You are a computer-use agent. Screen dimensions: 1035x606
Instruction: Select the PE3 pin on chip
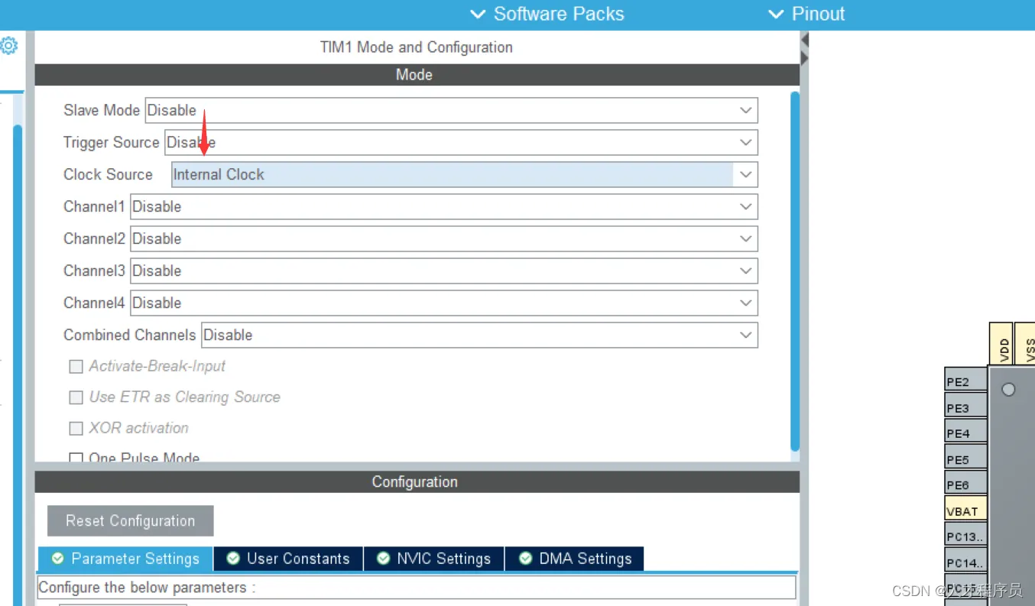tap(965, 405)
